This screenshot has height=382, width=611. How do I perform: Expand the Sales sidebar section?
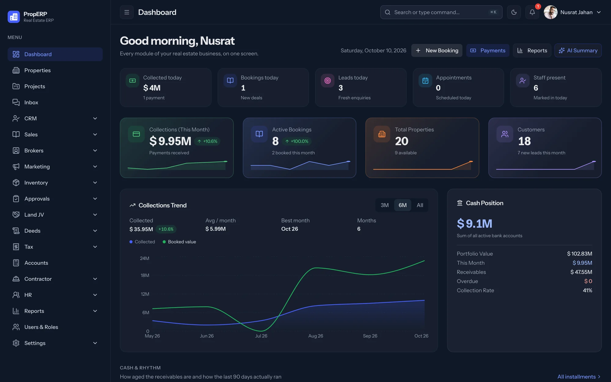(x=55, y=134)
